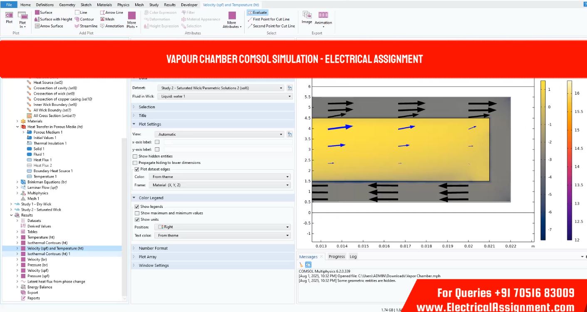Tick Show maximum and minimum values

[137, 213]
